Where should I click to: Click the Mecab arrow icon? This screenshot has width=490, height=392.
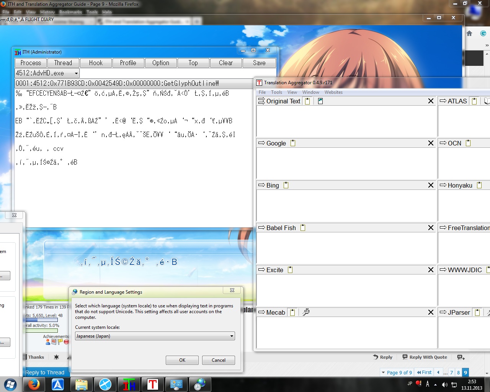[261, 312]
